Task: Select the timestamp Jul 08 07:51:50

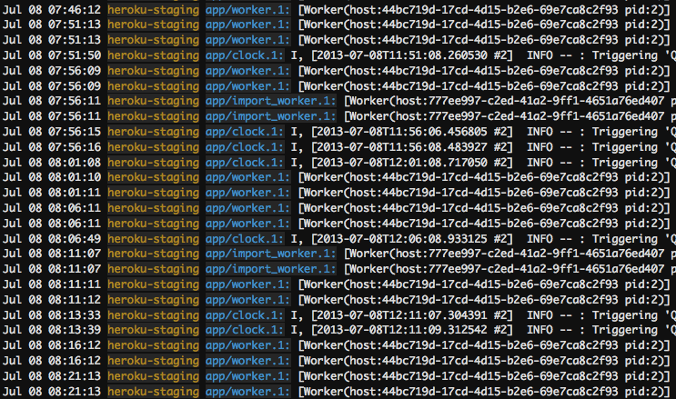Action: (x=52, y=55)
